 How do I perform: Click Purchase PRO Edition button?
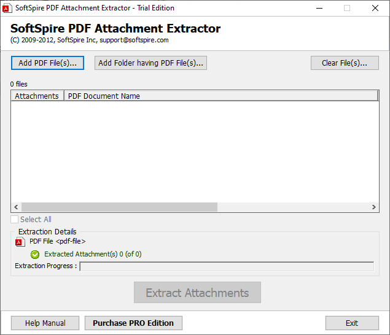[133, 323]
